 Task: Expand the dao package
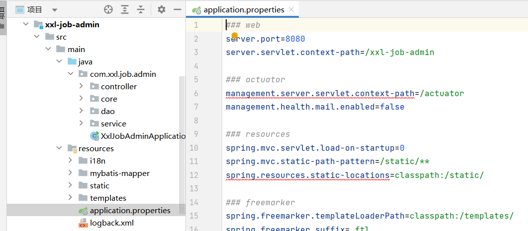81,111
